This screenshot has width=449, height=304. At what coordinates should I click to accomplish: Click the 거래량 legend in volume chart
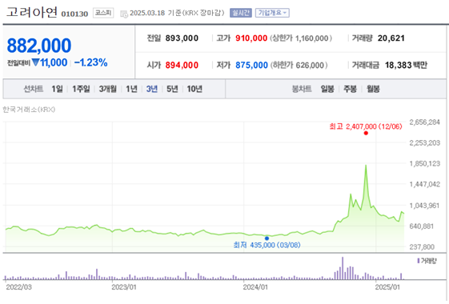[427, 261]
